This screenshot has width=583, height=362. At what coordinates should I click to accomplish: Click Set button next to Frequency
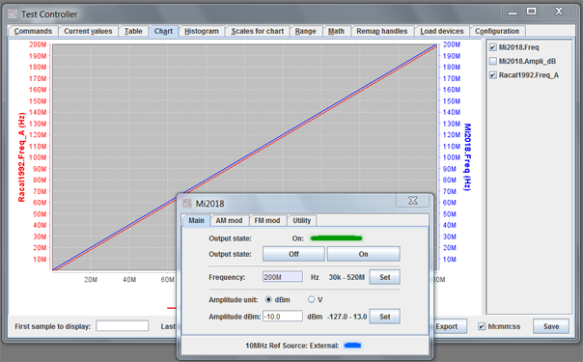click(x=385, y=277)
